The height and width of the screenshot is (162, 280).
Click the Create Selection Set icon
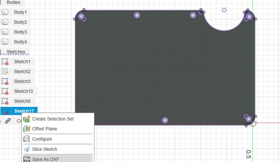27,119
